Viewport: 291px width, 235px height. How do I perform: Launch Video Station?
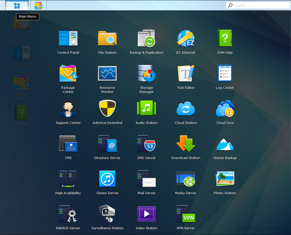coord(147,218)
